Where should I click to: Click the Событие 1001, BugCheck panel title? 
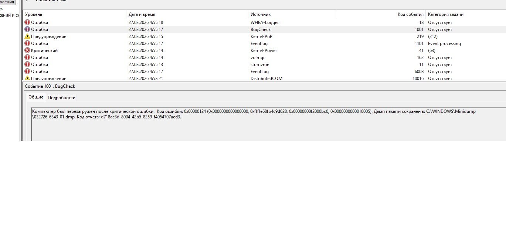pos(50,86)
